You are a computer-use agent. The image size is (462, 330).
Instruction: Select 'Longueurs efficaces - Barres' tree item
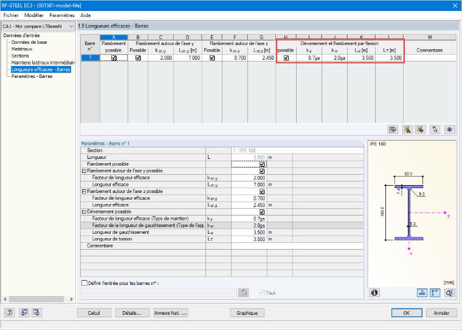coord(41,69)
